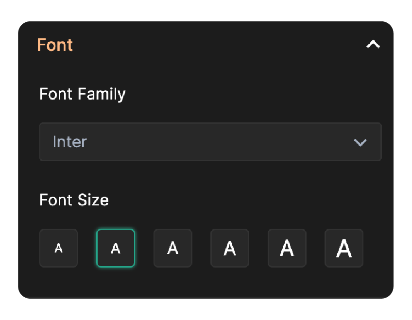
Task: Select the fifth font size button
Action: pyautogui.click(x=287, y=248)
